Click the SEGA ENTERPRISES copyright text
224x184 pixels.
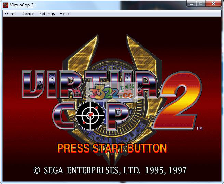[x=110, y=170]
